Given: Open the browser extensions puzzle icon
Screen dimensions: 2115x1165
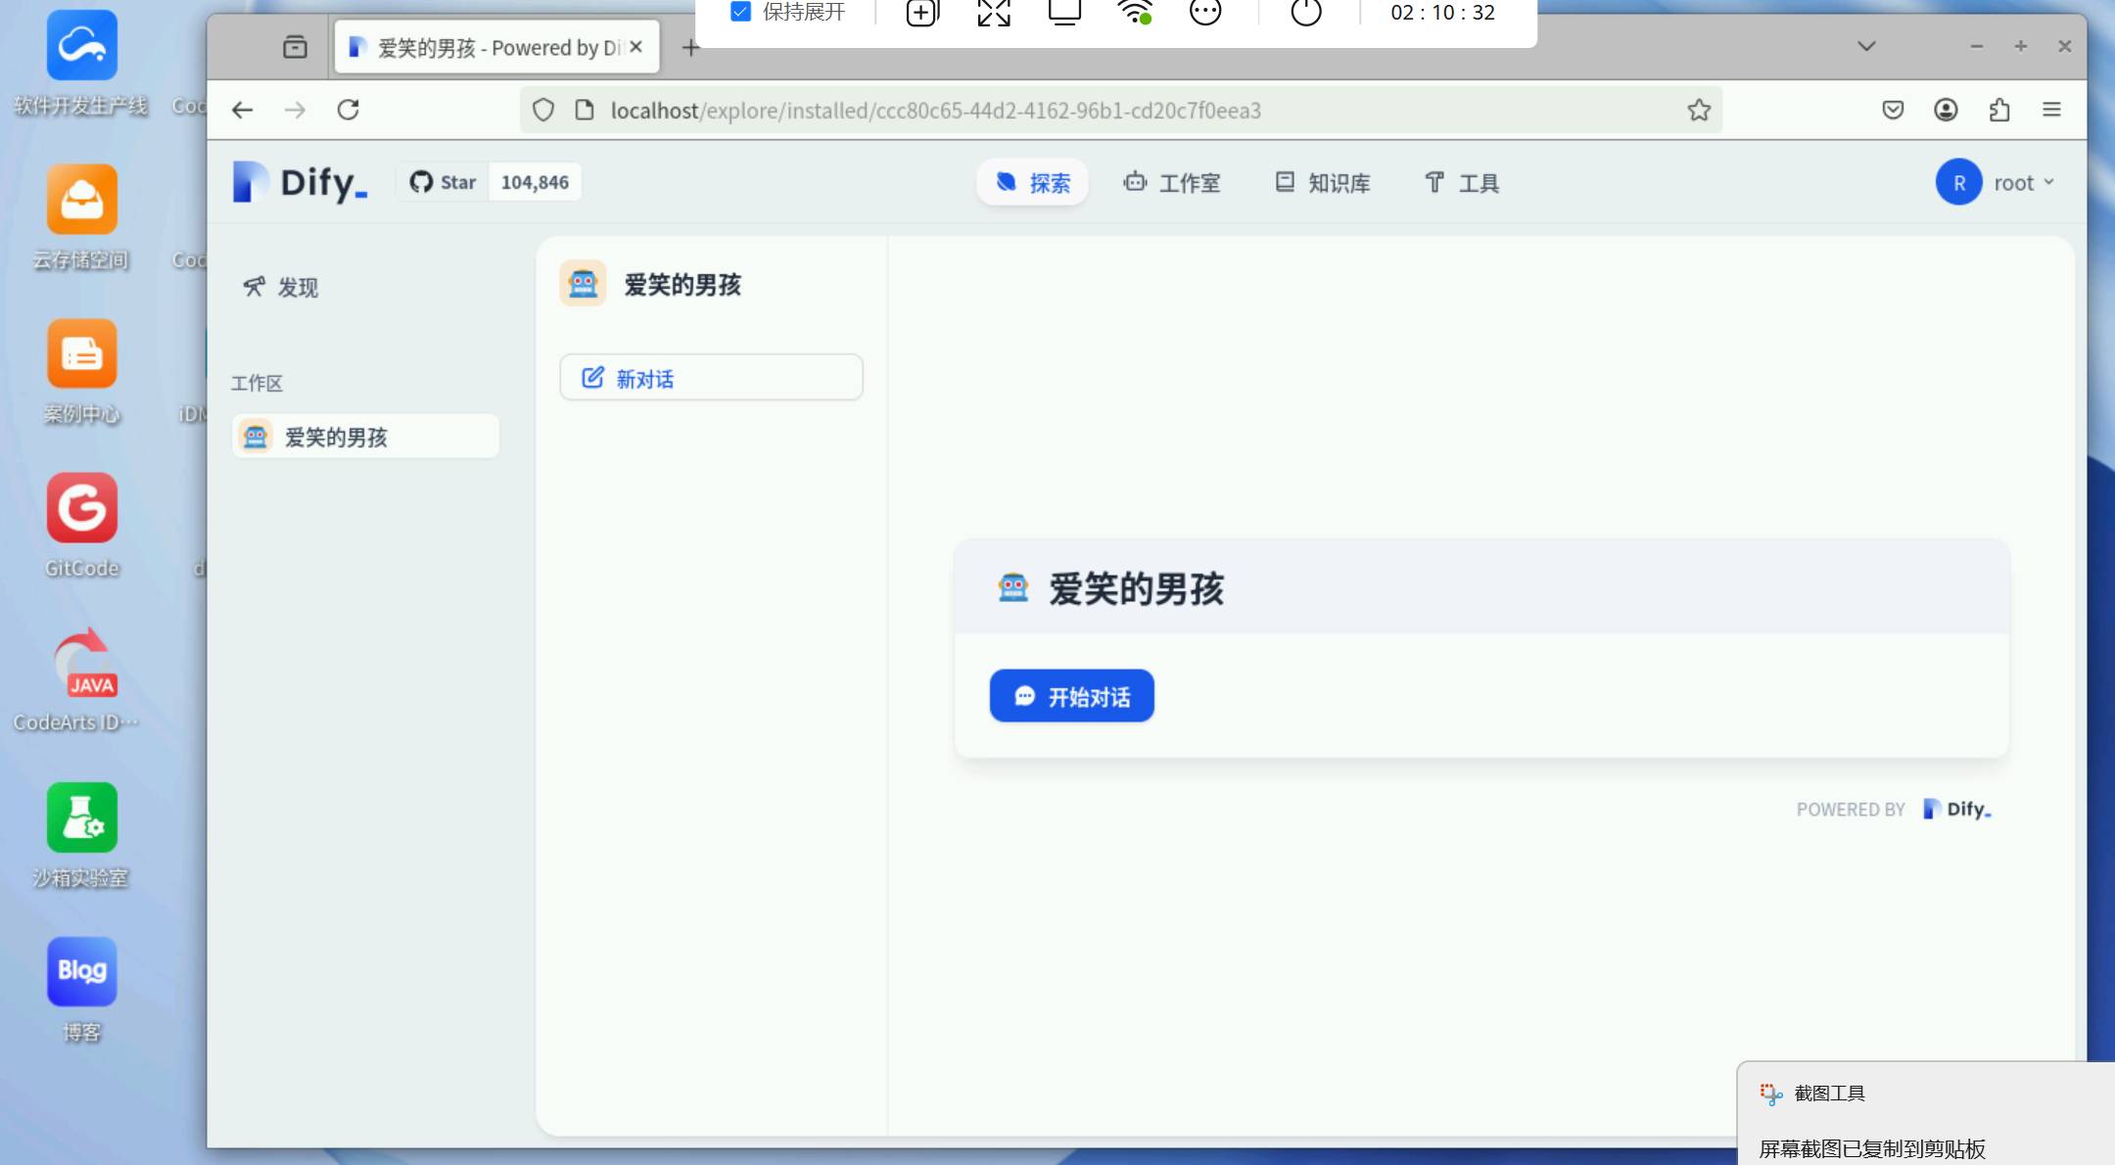Looking at the screenshot, I should point(1999,110).
